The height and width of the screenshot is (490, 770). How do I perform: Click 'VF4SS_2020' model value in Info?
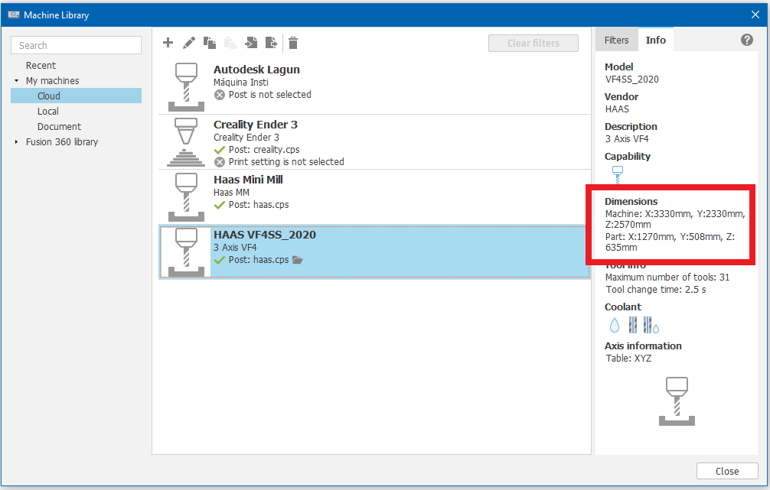pyautogui.click(x=631, y=80)
